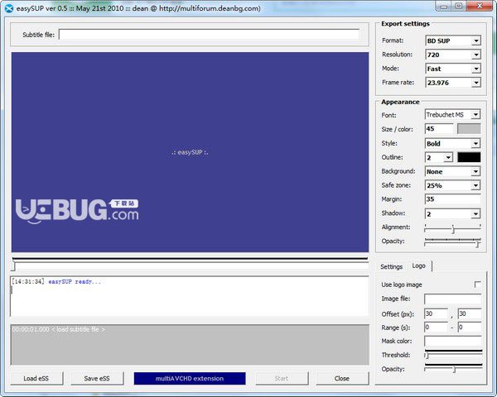Image resolution: width=497 pixels, height=397 pixels.
Task: Click the Mask color field
Action: [x=452, y=341]
